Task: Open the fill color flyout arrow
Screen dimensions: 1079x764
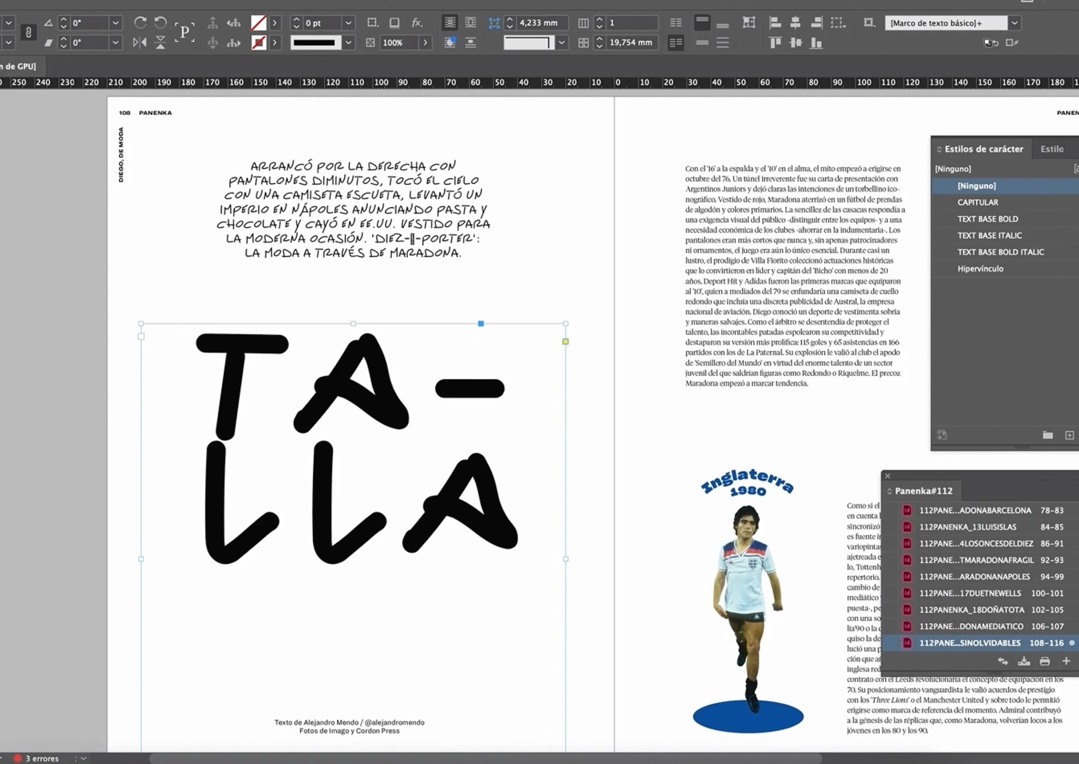Action: [275, 22]
